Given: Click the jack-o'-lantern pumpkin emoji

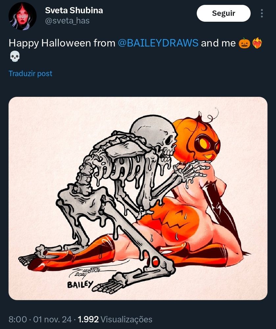Looking at the screenshot, I should click(x=244, y=43).
